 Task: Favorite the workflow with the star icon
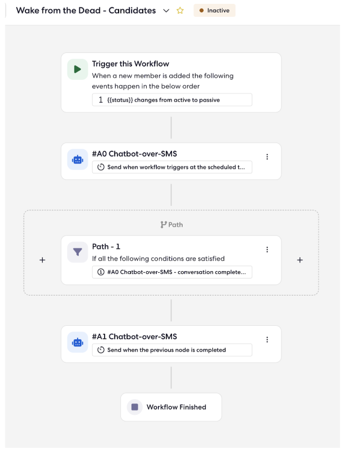click(x=180, y=10)
